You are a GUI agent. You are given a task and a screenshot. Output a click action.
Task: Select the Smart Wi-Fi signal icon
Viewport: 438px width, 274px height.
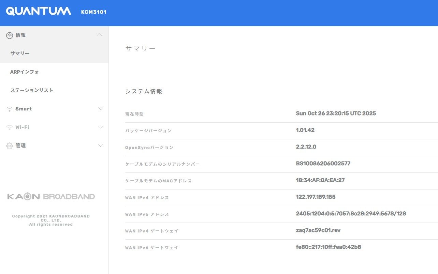click(x=9, y=109)
